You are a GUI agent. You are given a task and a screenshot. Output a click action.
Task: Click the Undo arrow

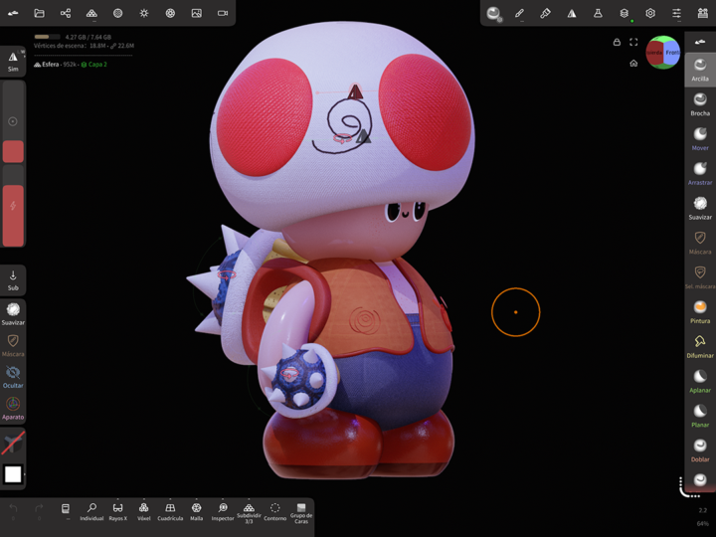pyautogui.click(x=13, y=509)
